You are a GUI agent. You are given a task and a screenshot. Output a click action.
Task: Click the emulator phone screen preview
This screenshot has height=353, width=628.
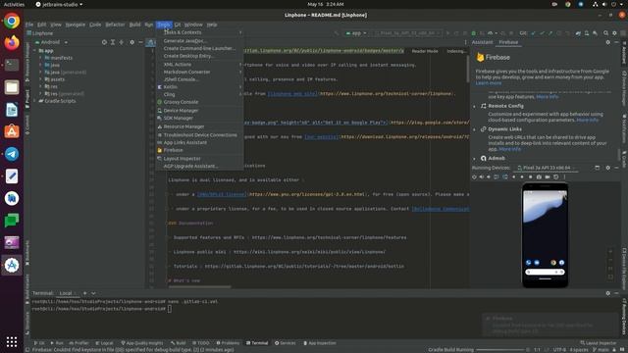click(x=546, y=235)
